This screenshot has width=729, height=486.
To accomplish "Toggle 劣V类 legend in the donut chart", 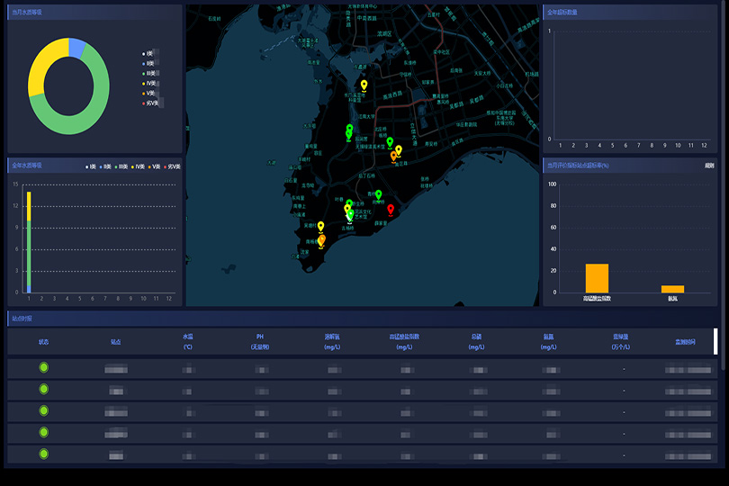I will click(x=150, y=103).
